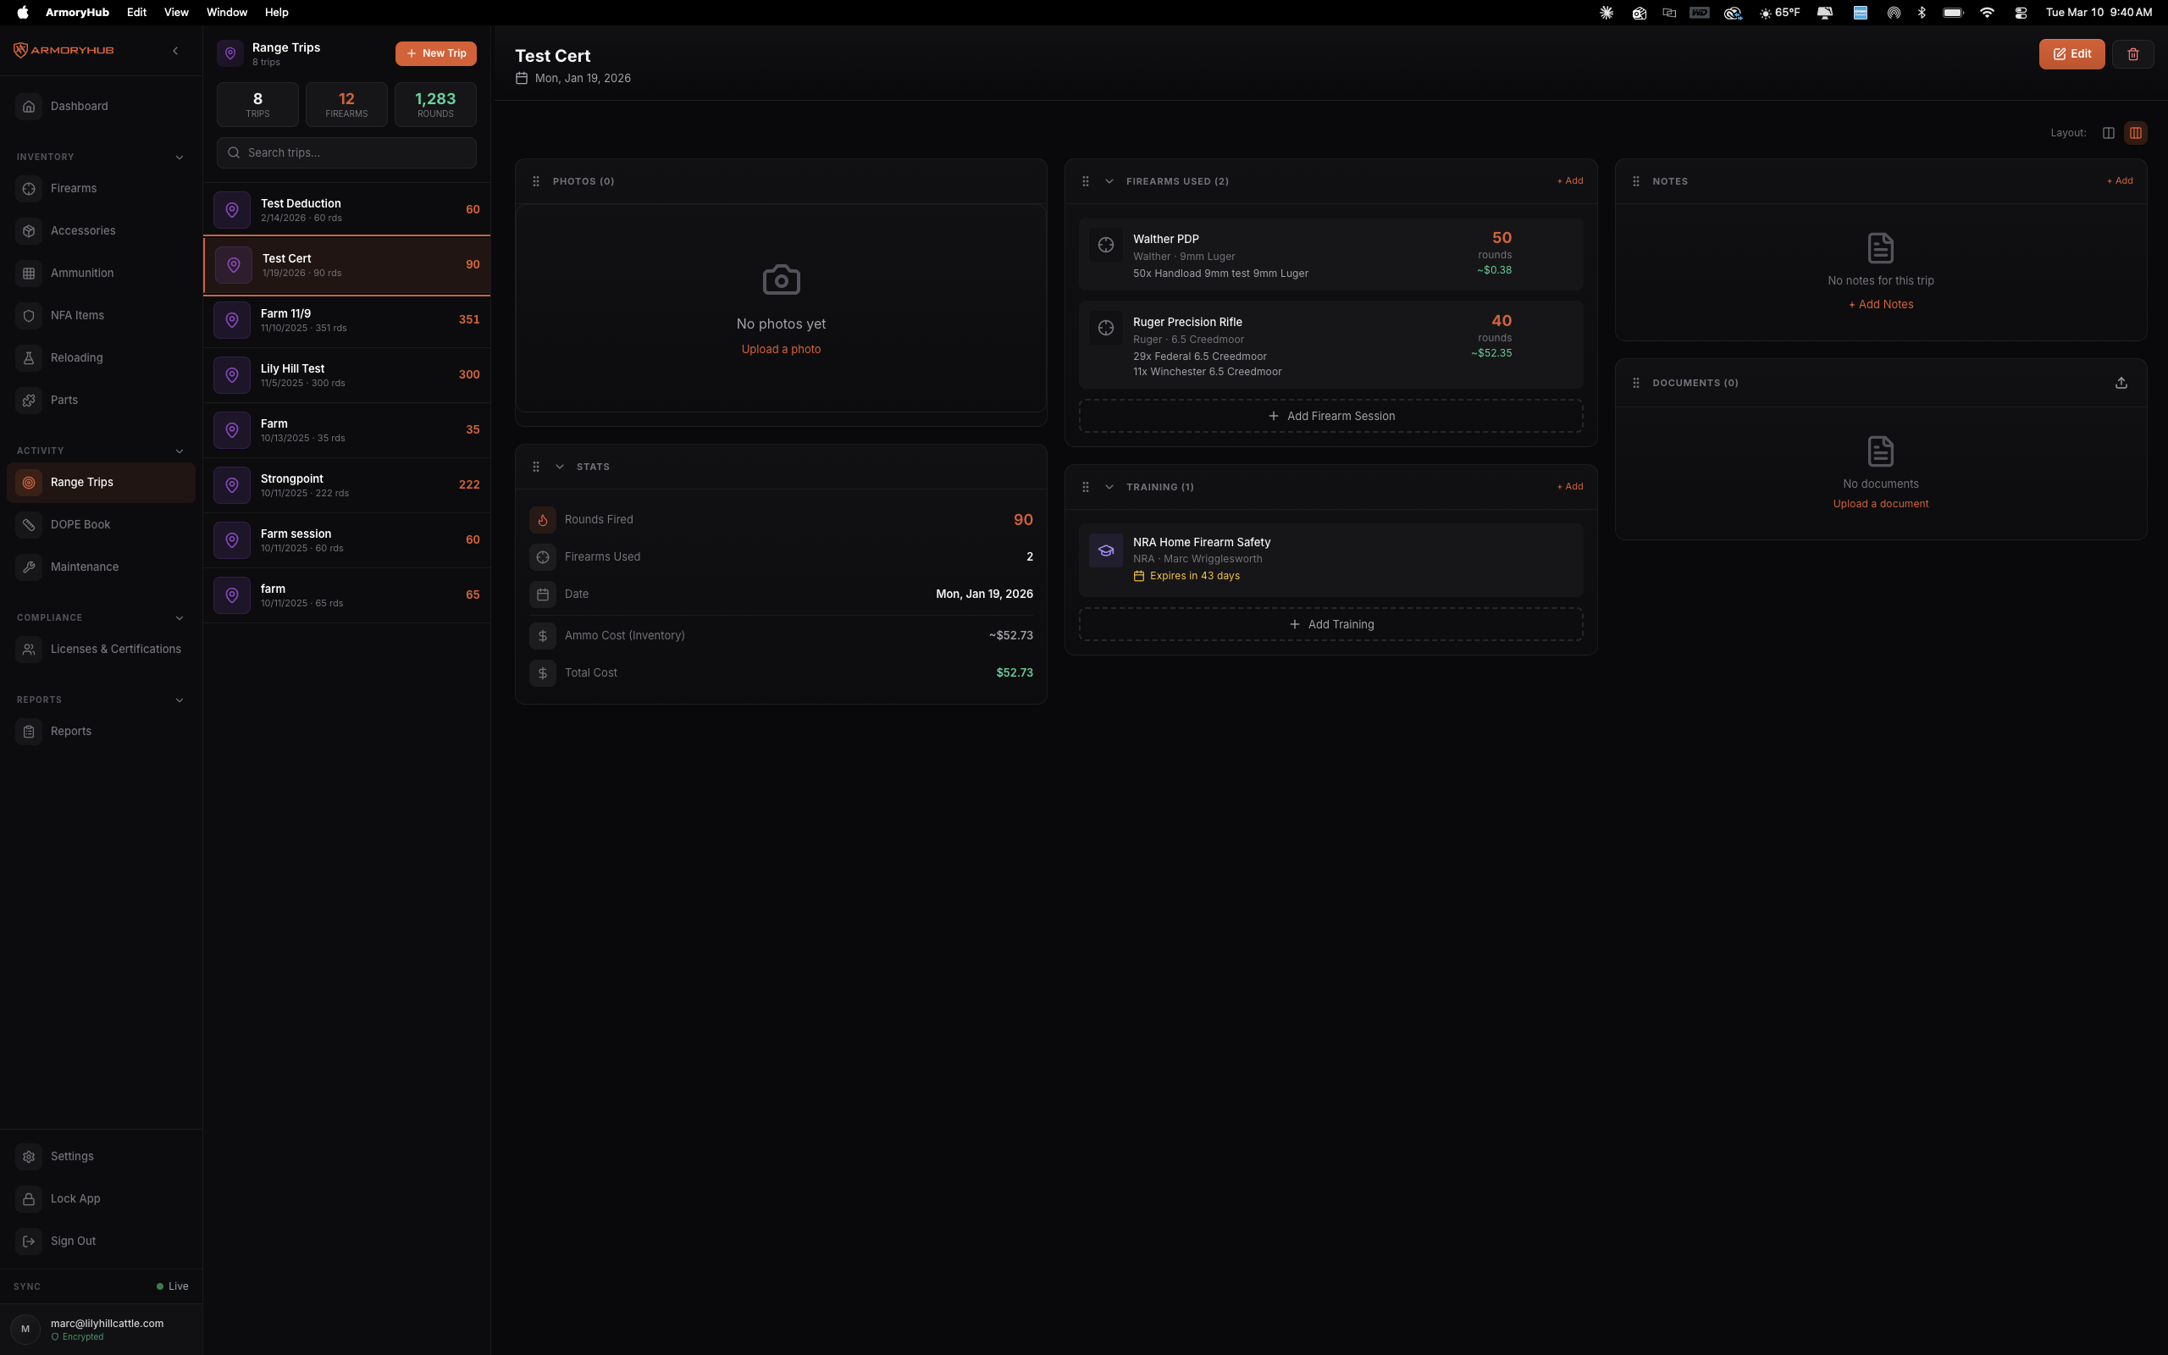Image resolution: width=2168 pixels, height=1355 pixels.
Task: Open the Window menu
Action: pos(226,12)
